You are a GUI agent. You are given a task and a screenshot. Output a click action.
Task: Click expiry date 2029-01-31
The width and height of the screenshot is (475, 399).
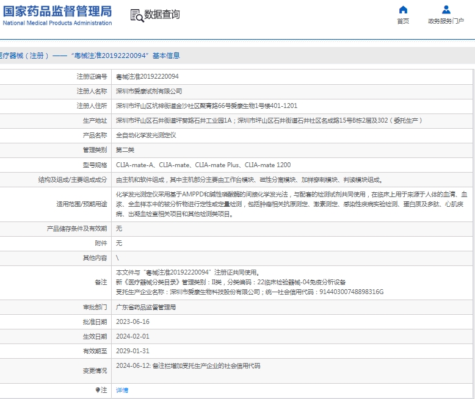(x=132, y=351)
